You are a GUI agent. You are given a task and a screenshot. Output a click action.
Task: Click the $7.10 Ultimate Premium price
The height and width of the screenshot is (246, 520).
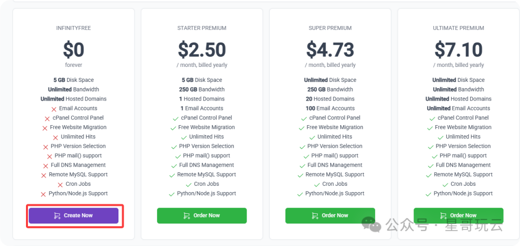(458, 50)
